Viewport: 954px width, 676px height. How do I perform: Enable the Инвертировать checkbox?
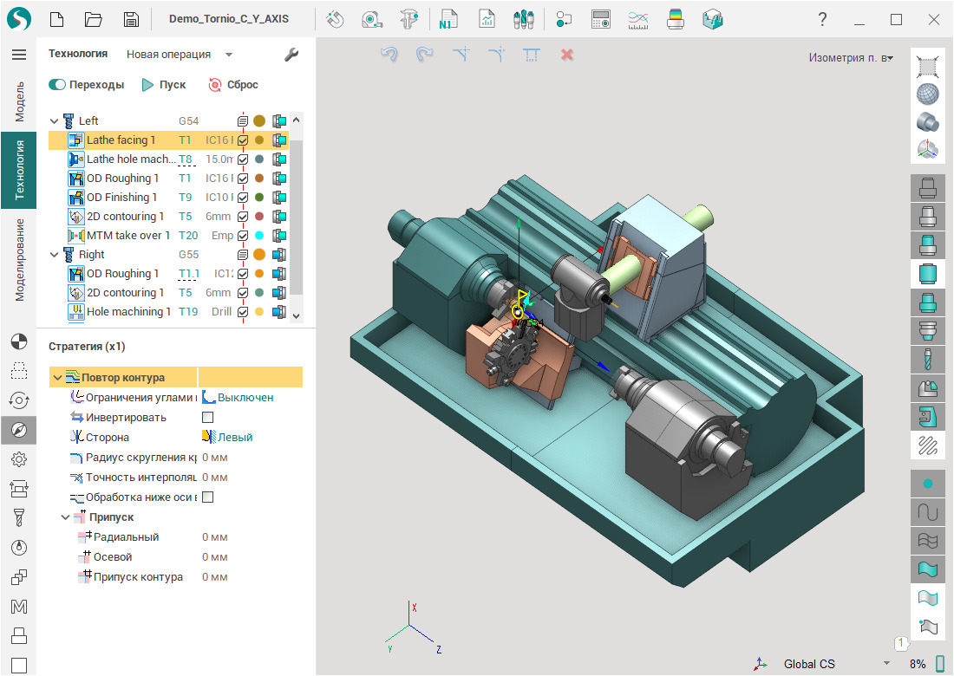[x=207, y=418]
